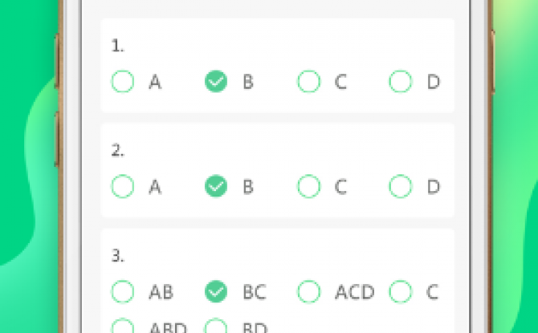
Task: Pick option D for question 1
Action: pos(401,82)
